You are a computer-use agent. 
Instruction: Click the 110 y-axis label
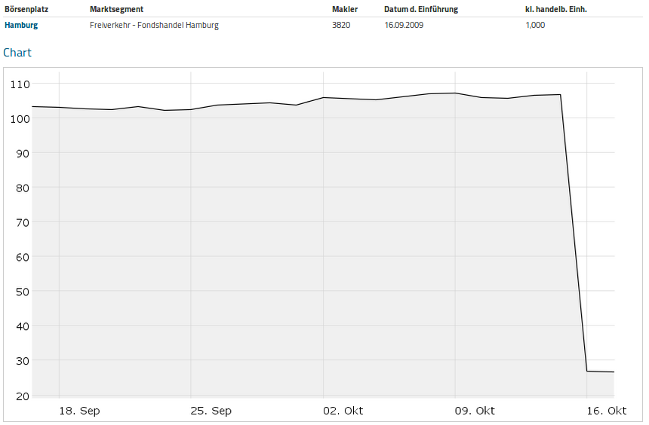[x=20, y=84]
